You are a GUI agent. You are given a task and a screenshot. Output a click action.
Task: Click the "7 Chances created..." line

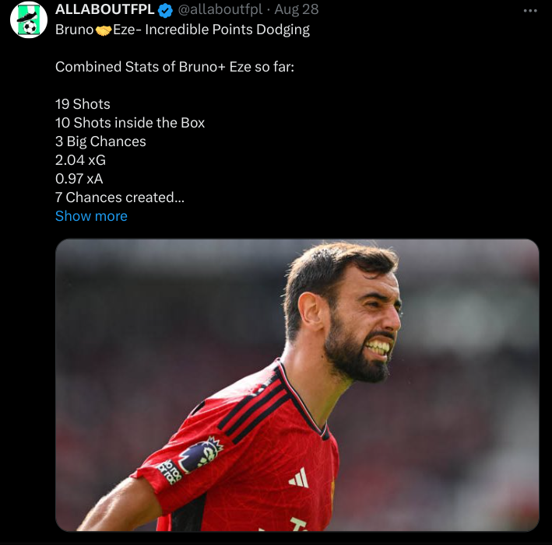coord(120,197)
